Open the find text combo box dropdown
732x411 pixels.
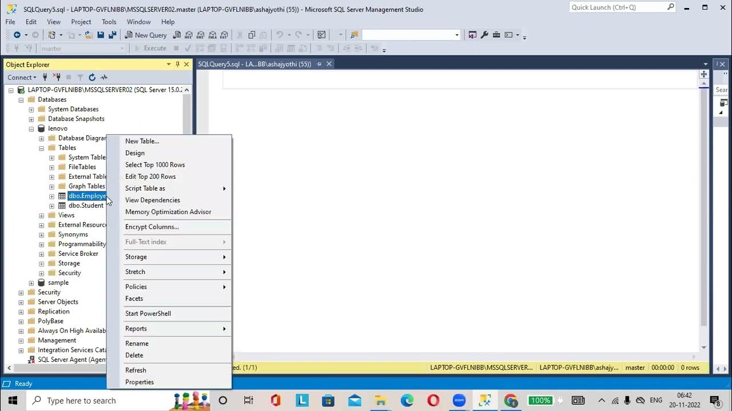457,35
